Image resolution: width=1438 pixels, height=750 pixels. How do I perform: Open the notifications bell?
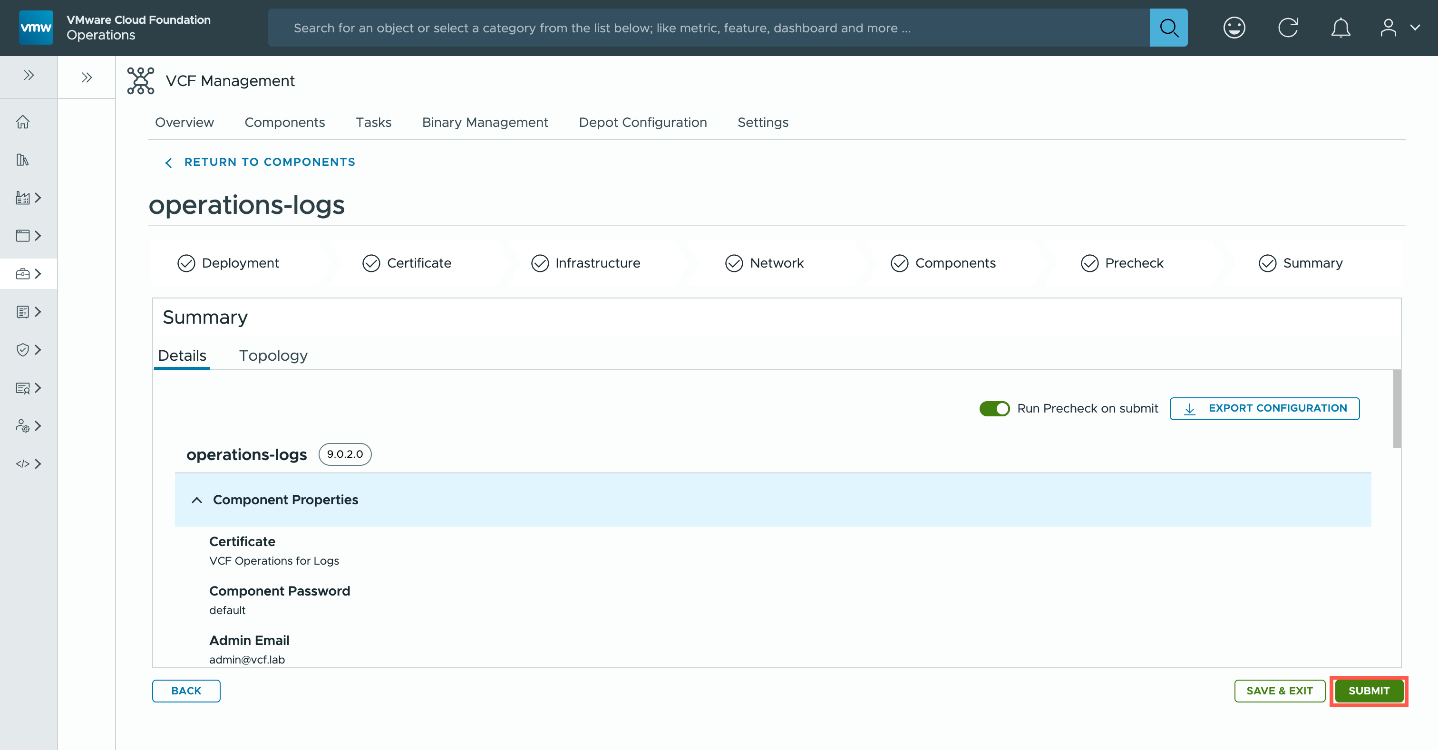click(1341, 28)
